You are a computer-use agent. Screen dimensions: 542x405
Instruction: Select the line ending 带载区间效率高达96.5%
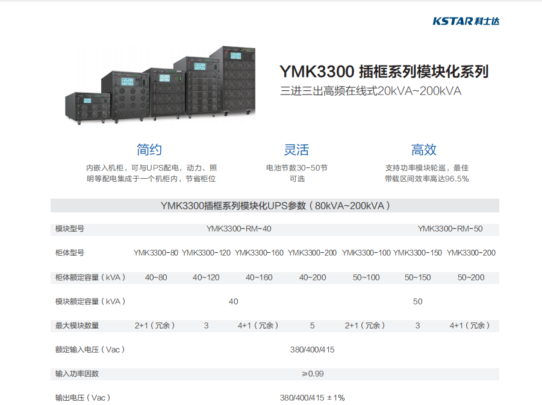click(x=427, y=179)
